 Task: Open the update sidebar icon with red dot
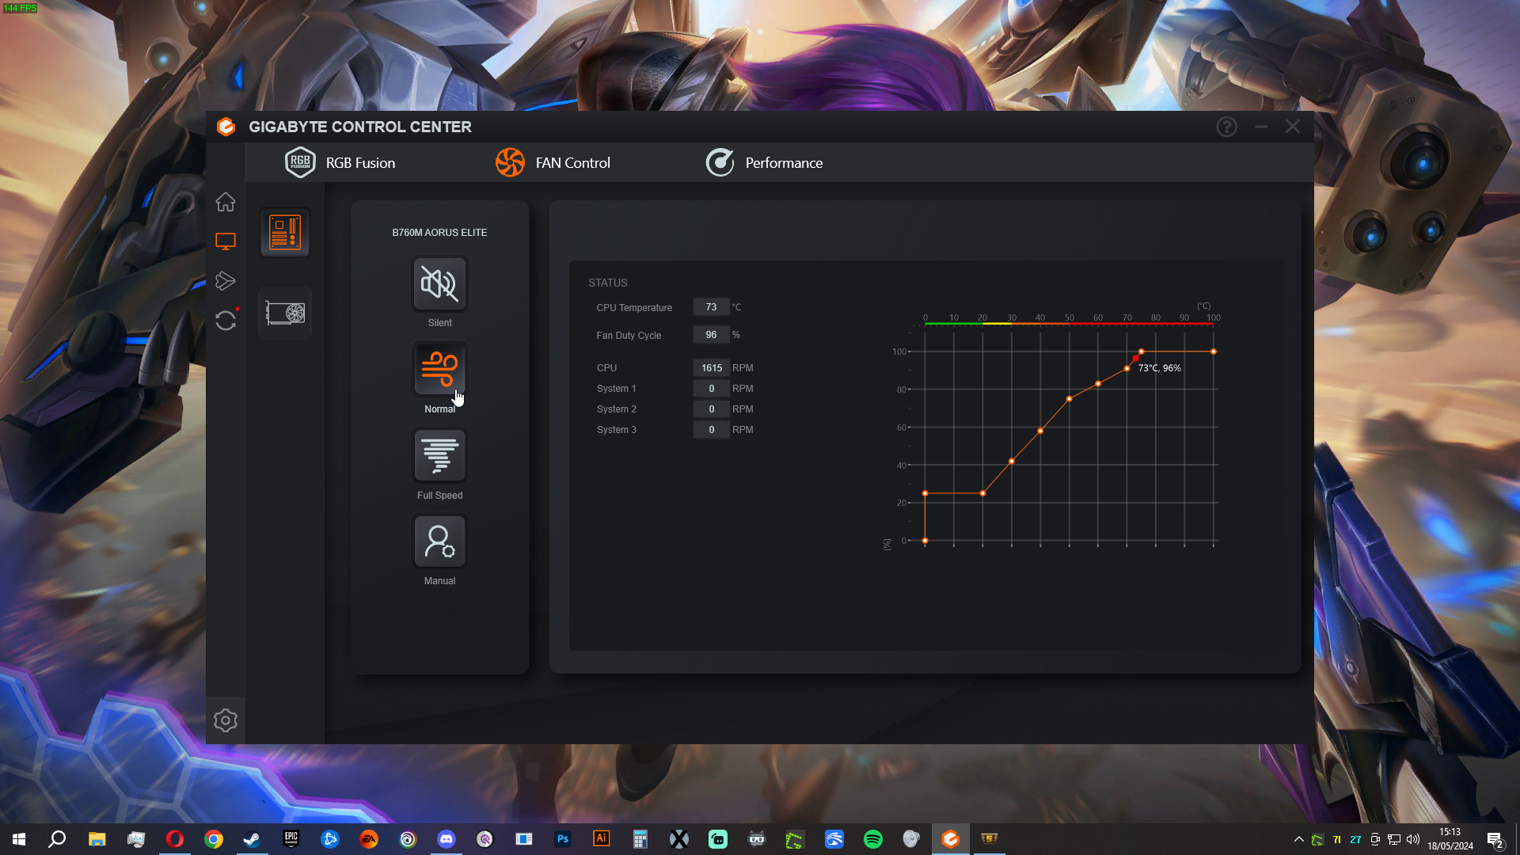[x=226, y=320]
